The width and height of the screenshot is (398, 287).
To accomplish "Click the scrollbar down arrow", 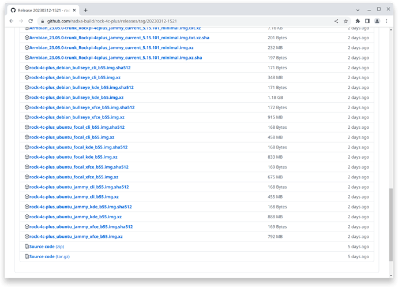I will coord(391,275).
